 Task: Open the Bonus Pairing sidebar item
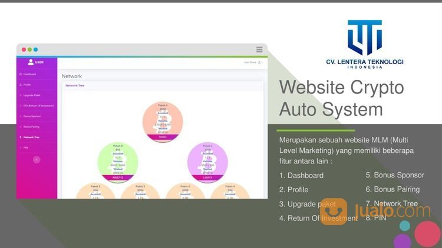[31, 127]
